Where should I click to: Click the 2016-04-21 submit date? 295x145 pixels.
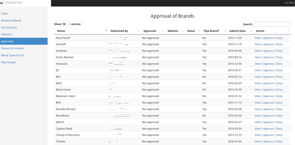pos(235,70)
